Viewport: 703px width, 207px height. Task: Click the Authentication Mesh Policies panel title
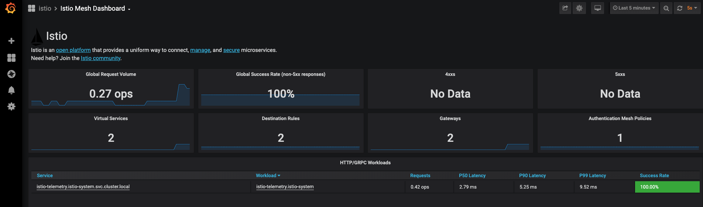coord(620,119)
